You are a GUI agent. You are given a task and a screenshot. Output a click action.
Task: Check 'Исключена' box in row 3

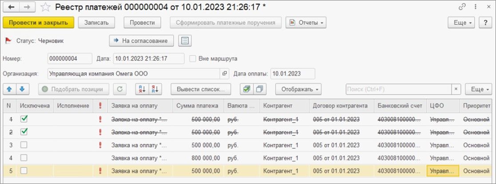24,145
